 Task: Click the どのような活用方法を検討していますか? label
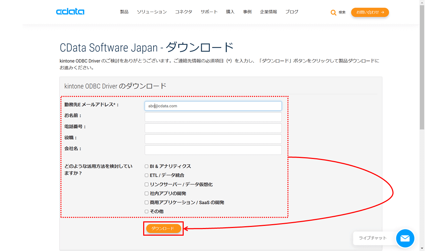(98, 169)
